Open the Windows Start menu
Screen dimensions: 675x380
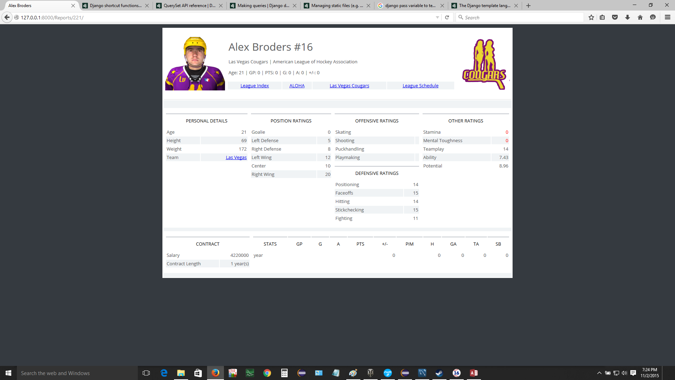pos(8,373)
